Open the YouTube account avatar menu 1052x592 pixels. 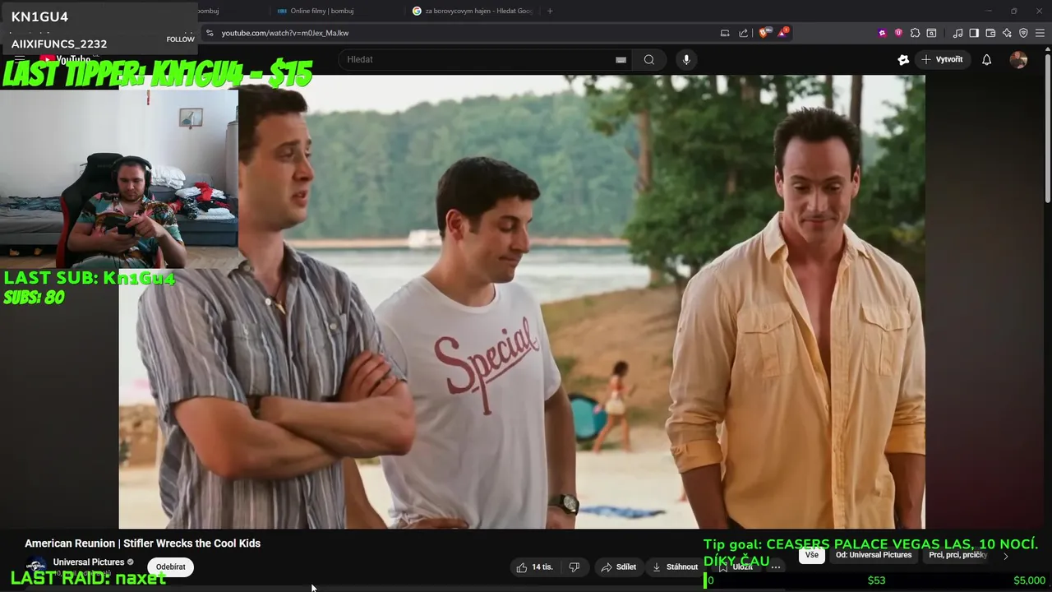[1018, 59]
